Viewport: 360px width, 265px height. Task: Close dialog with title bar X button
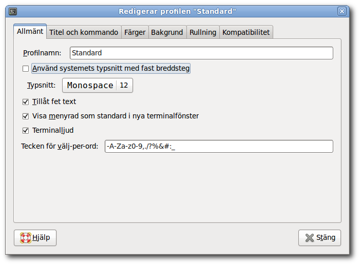[x=342, y=11]
